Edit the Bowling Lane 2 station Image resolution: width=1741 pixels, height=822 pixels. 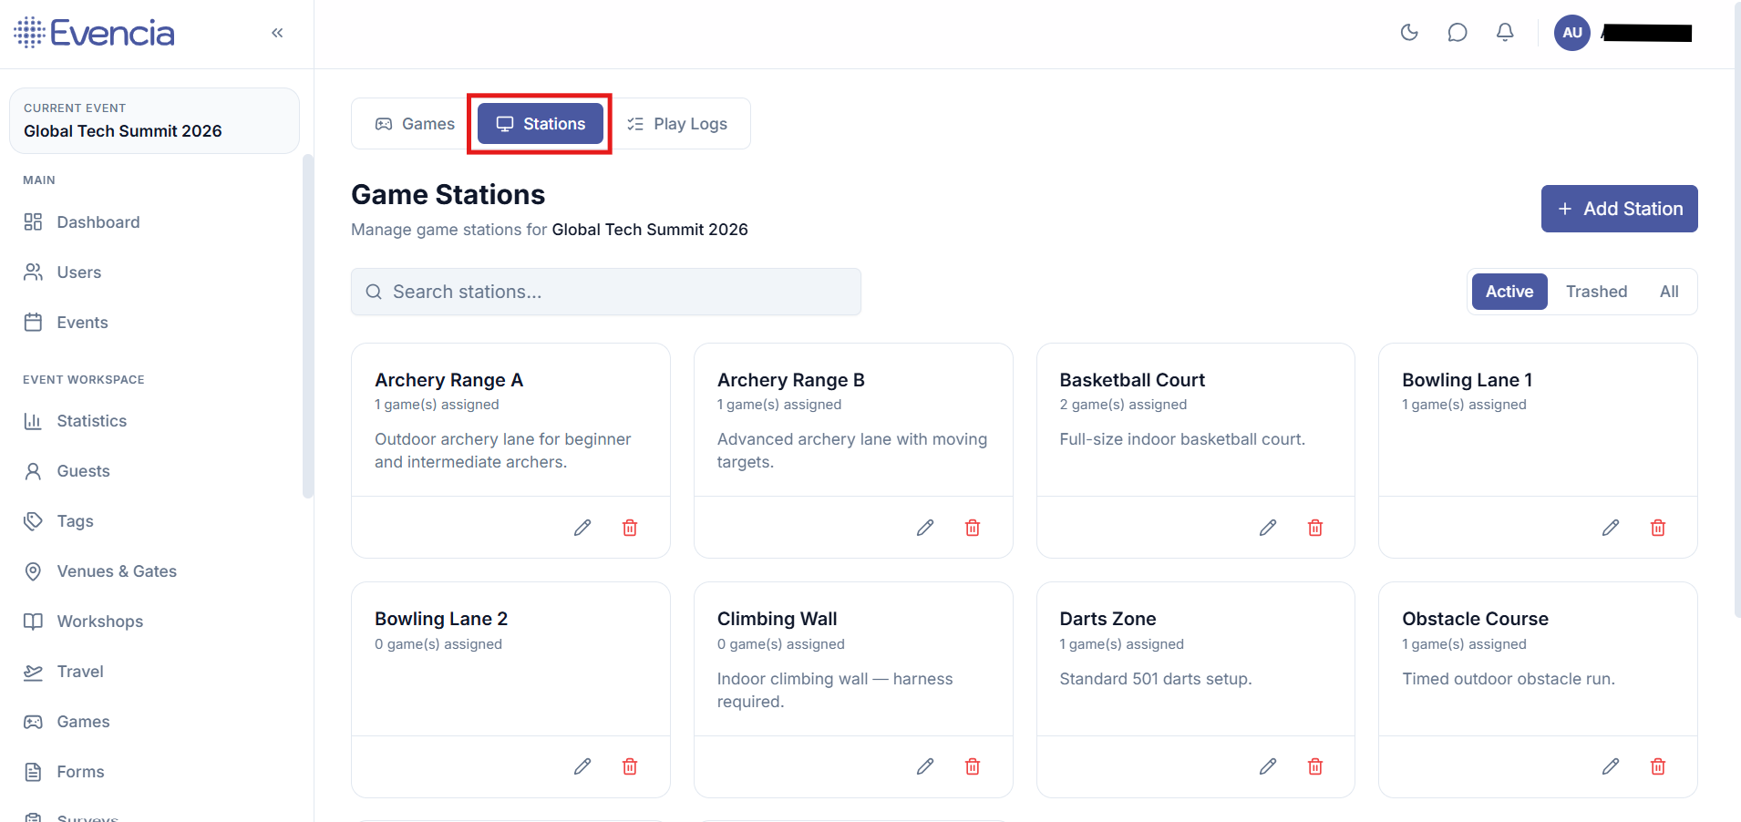tap(582, 766)
